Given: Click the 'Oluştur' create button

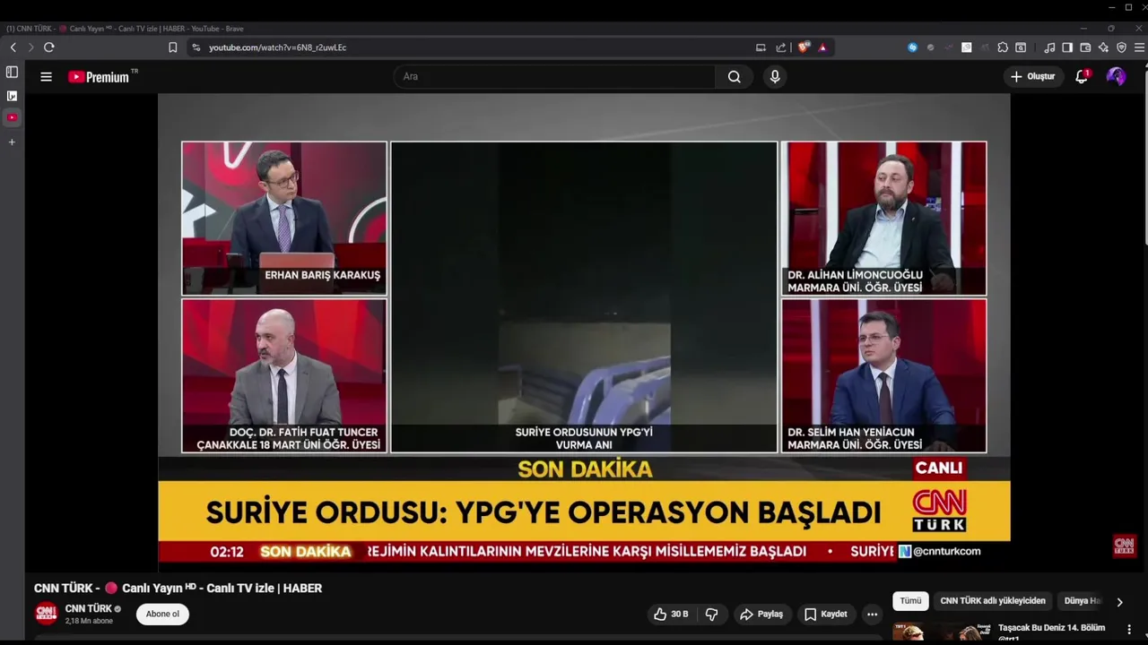Looking at the screenshot, I should [x=1033, y=77].
